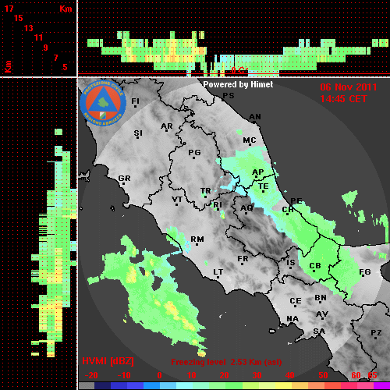The height and width of the screenshot is (390, 390).
Task: Click the 'Powered by Himet' credit text
Action: [238, 84]
